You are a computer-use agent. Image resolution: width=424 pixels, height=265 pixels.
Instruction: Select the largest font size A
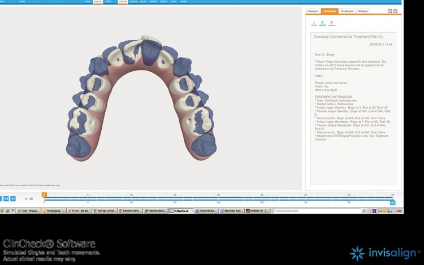click(x=331, y=23)
